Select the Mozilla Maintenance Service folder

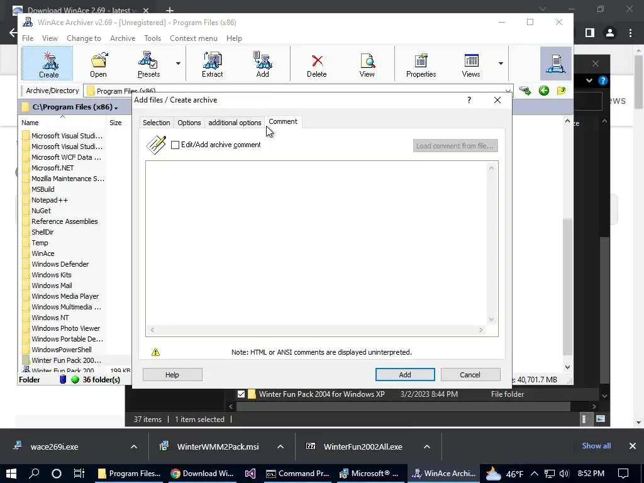pyautogui.click(x=68, y=179)
